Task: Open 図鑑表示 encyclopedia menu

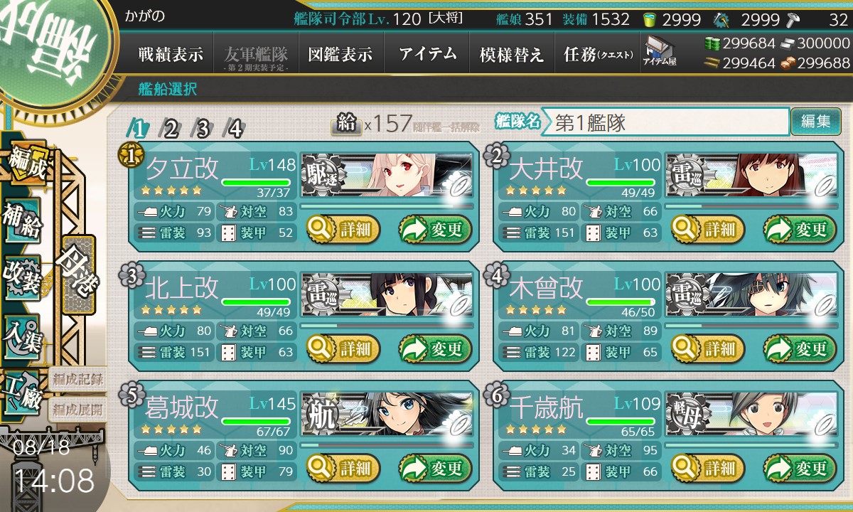Action: (341, 54)
